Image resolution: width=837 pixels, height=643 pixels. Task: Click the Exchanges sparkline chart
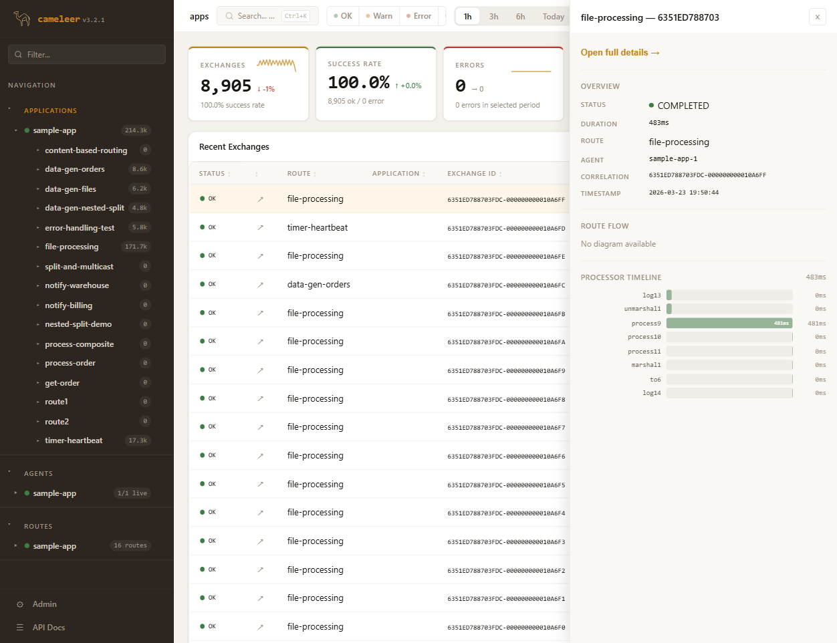(x=276, y=64)
